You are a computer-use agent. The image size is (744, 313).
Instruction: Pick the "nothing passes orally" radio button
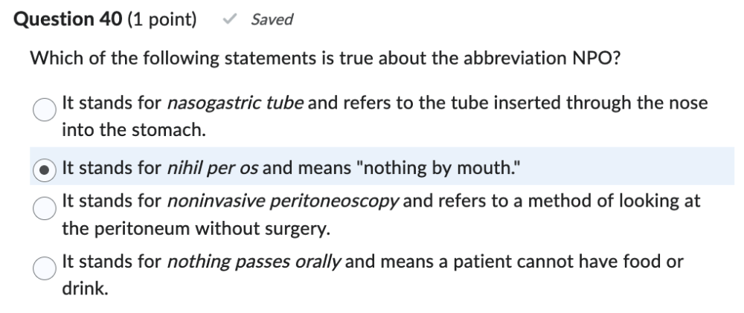pos(45,270)
